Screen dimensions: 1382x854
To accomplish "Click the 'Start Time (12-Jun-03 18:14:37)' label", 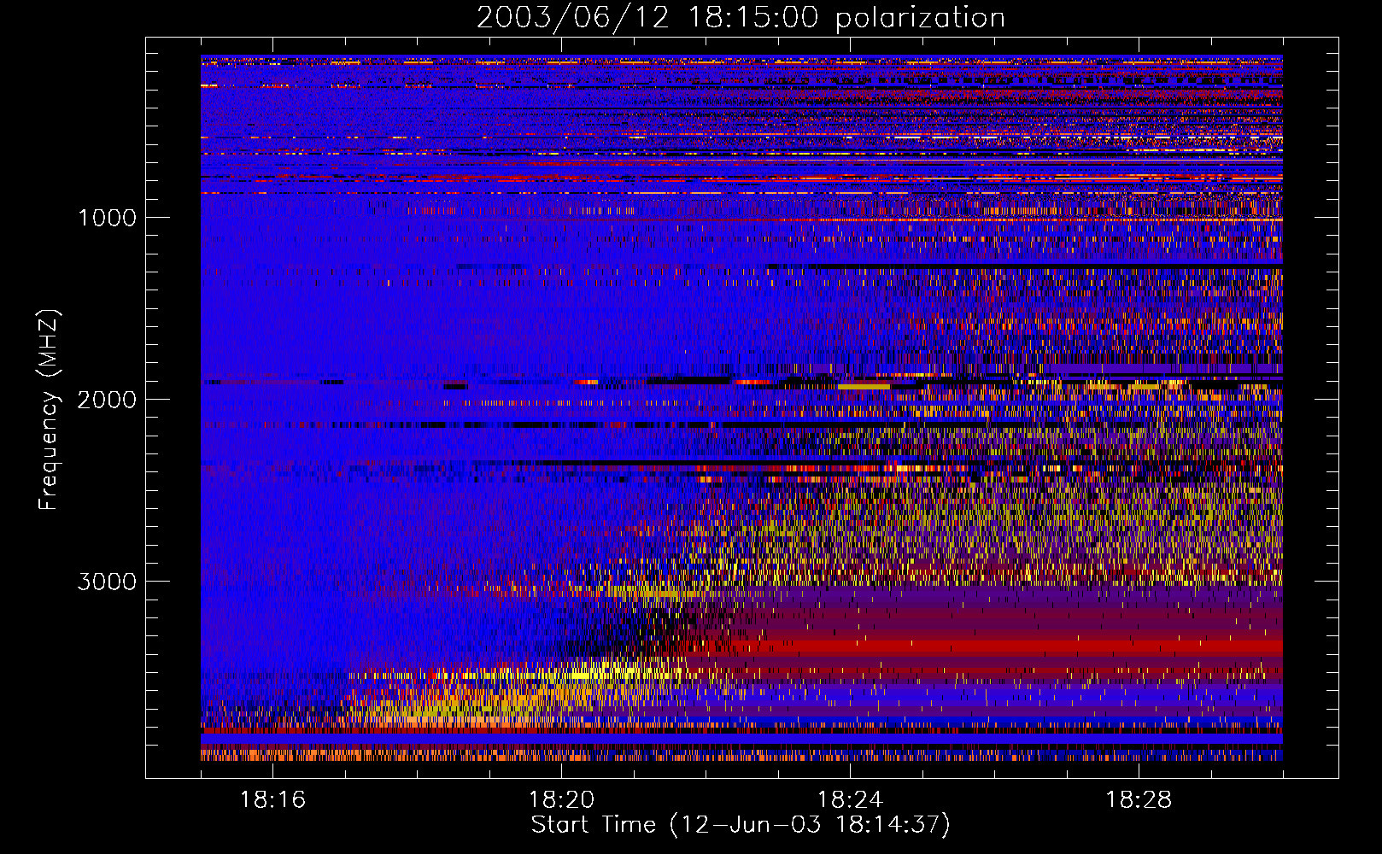I will point(741,825).
